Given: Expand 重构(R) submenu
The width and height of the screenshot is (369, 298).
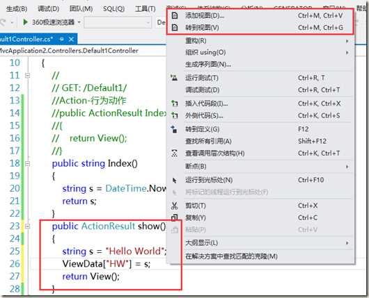Looking at the screenshot, I should [347, 41].
